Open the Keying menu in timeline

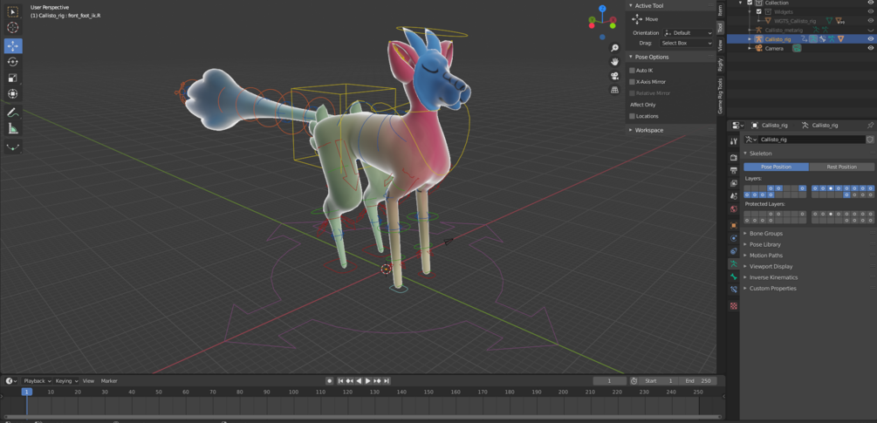[66, 381]
